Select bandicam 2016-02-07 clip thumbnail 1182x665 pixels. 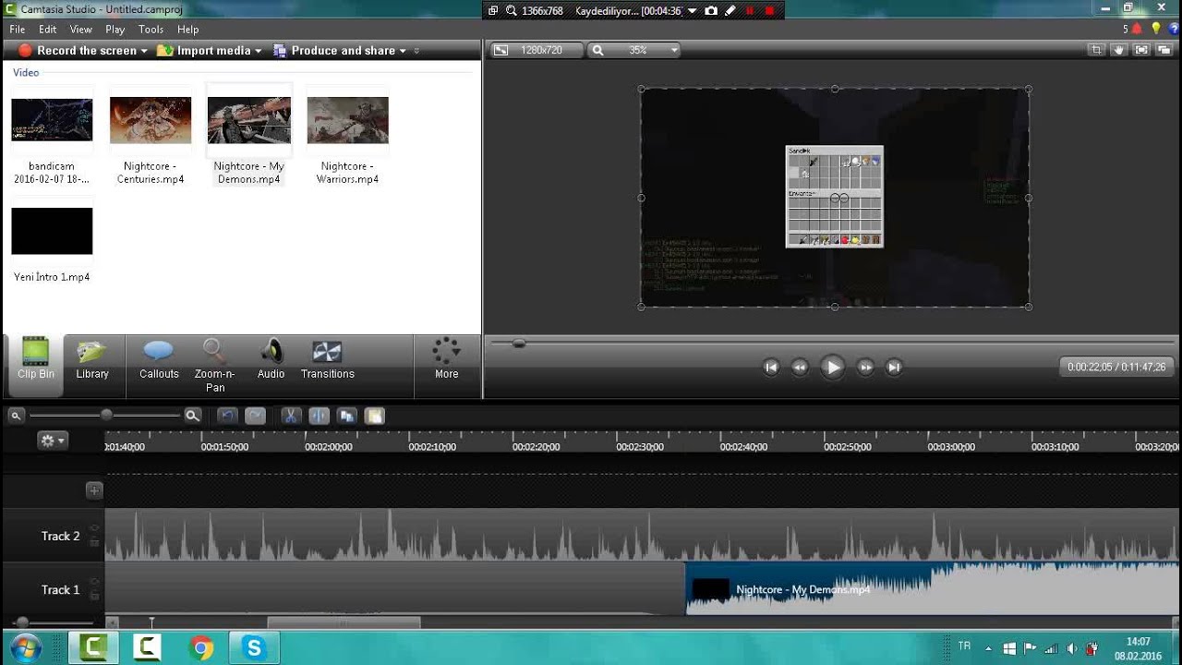coord(52,120)
